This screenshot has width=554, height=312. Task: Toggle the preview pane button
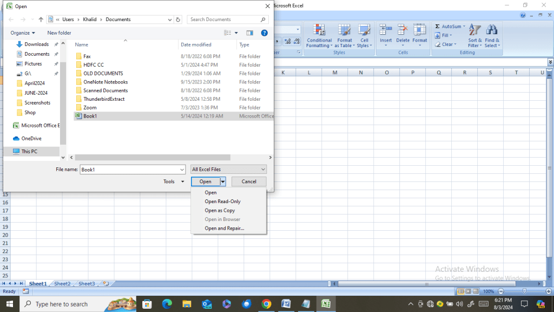(x=249, y=33)
